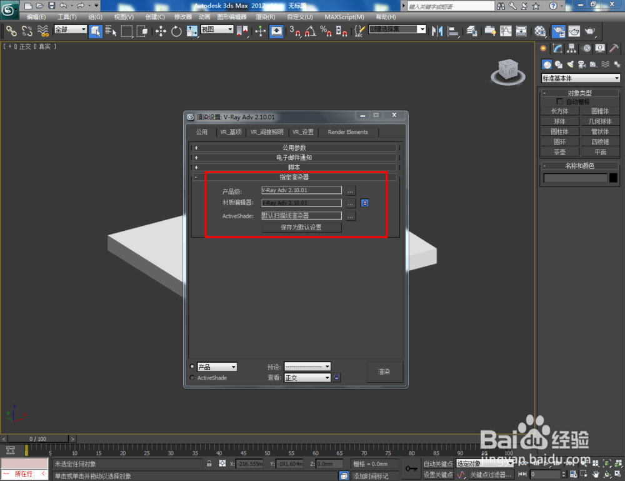Activate the Select Object tool
The height and width of the screenshot is (481, 625).
[x=96, y=31]
